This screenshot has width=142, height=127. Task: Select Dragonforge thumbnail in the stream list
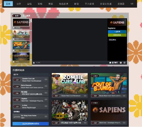(x=21, y=56)
